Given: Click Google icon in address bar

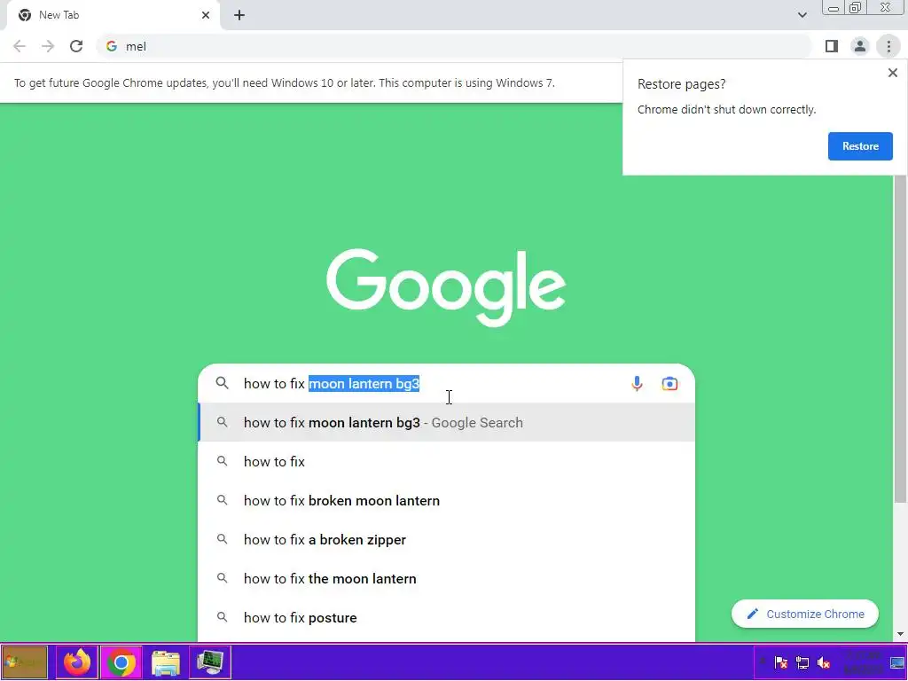Looking at the screenshot, I should 112,46.
